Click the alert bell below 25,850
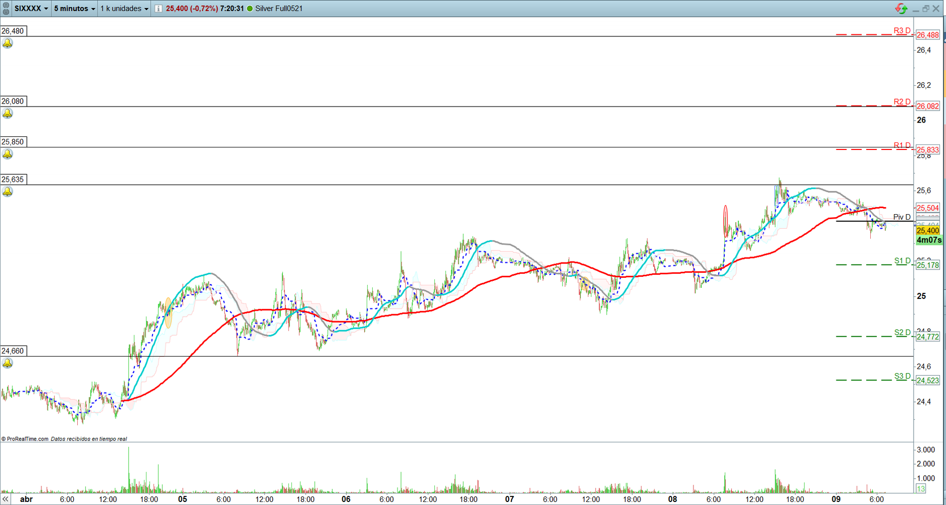 coord(8,154)
